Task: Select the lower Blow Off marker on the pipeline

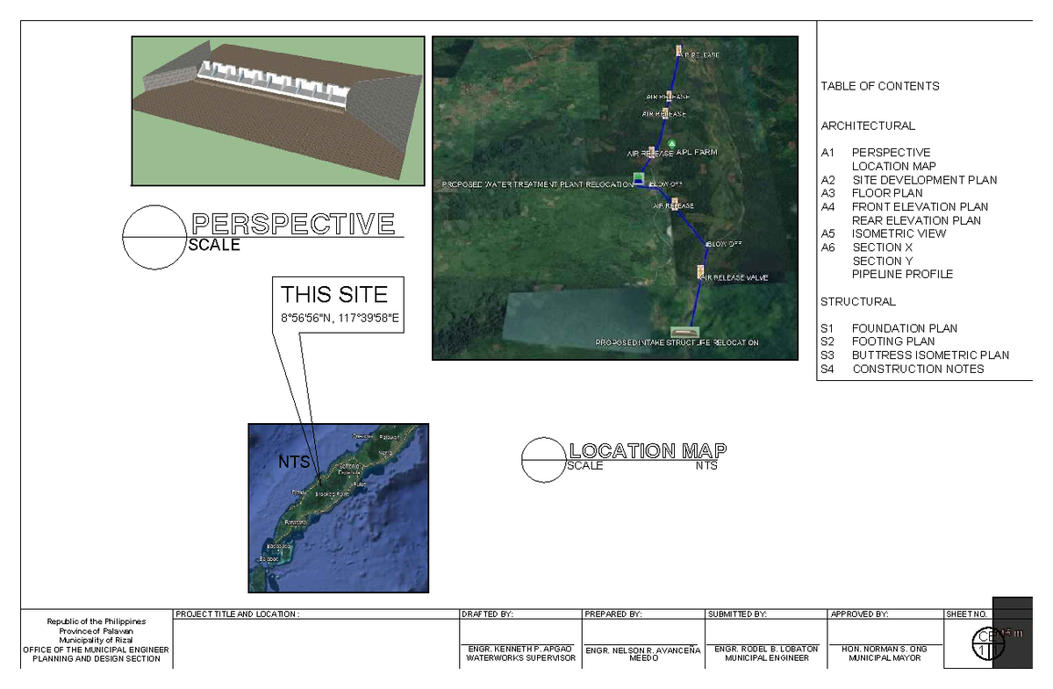Action: [x=707, y=243]
